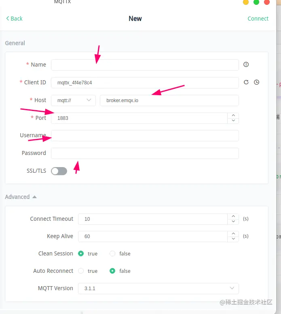
Task: Set Clean Session to false
Action: (113, 253)
